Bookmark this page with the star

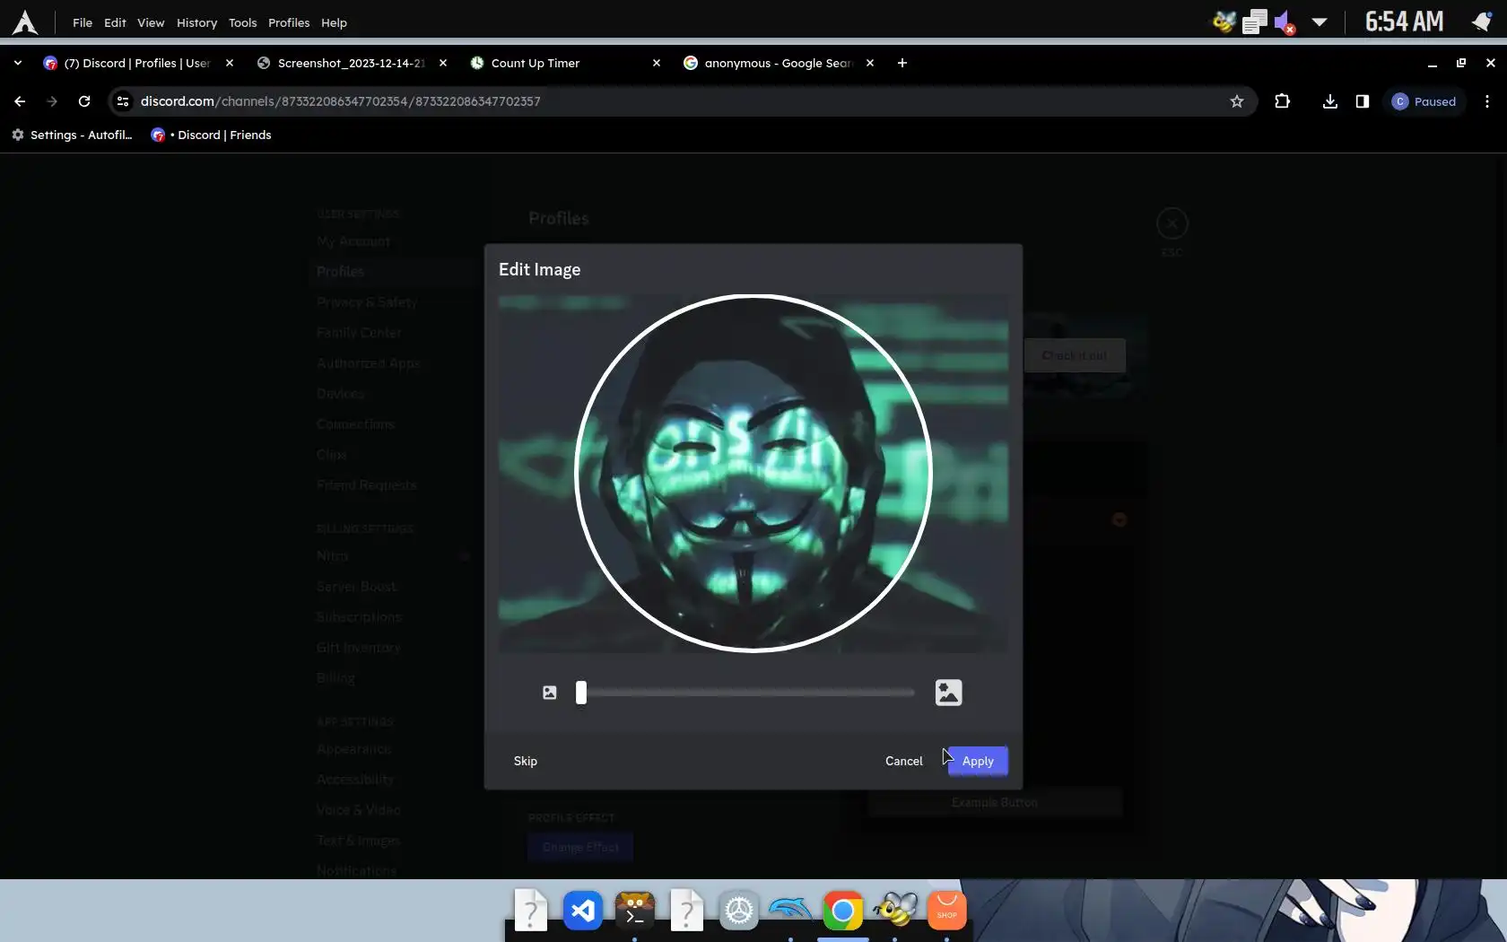tap(1237, 101)
